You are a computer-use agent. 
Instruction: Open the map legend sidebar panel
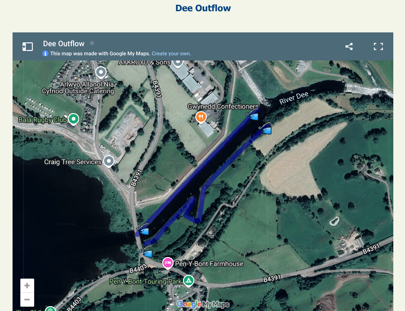[x=28, y=47]
